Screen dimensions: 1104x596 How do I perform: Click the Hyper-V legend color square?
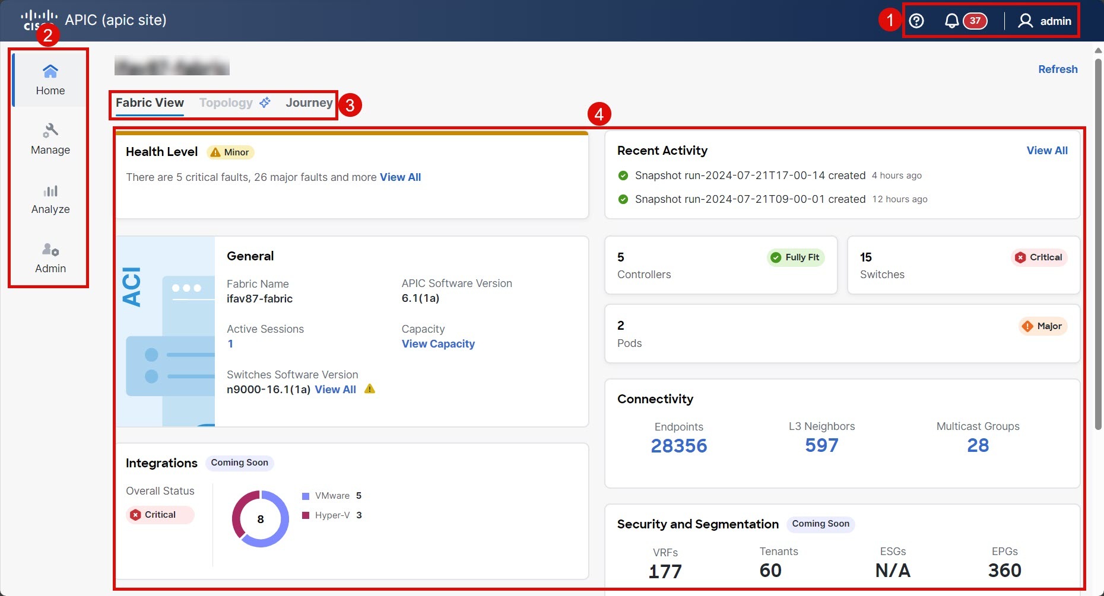coord(306,515)
